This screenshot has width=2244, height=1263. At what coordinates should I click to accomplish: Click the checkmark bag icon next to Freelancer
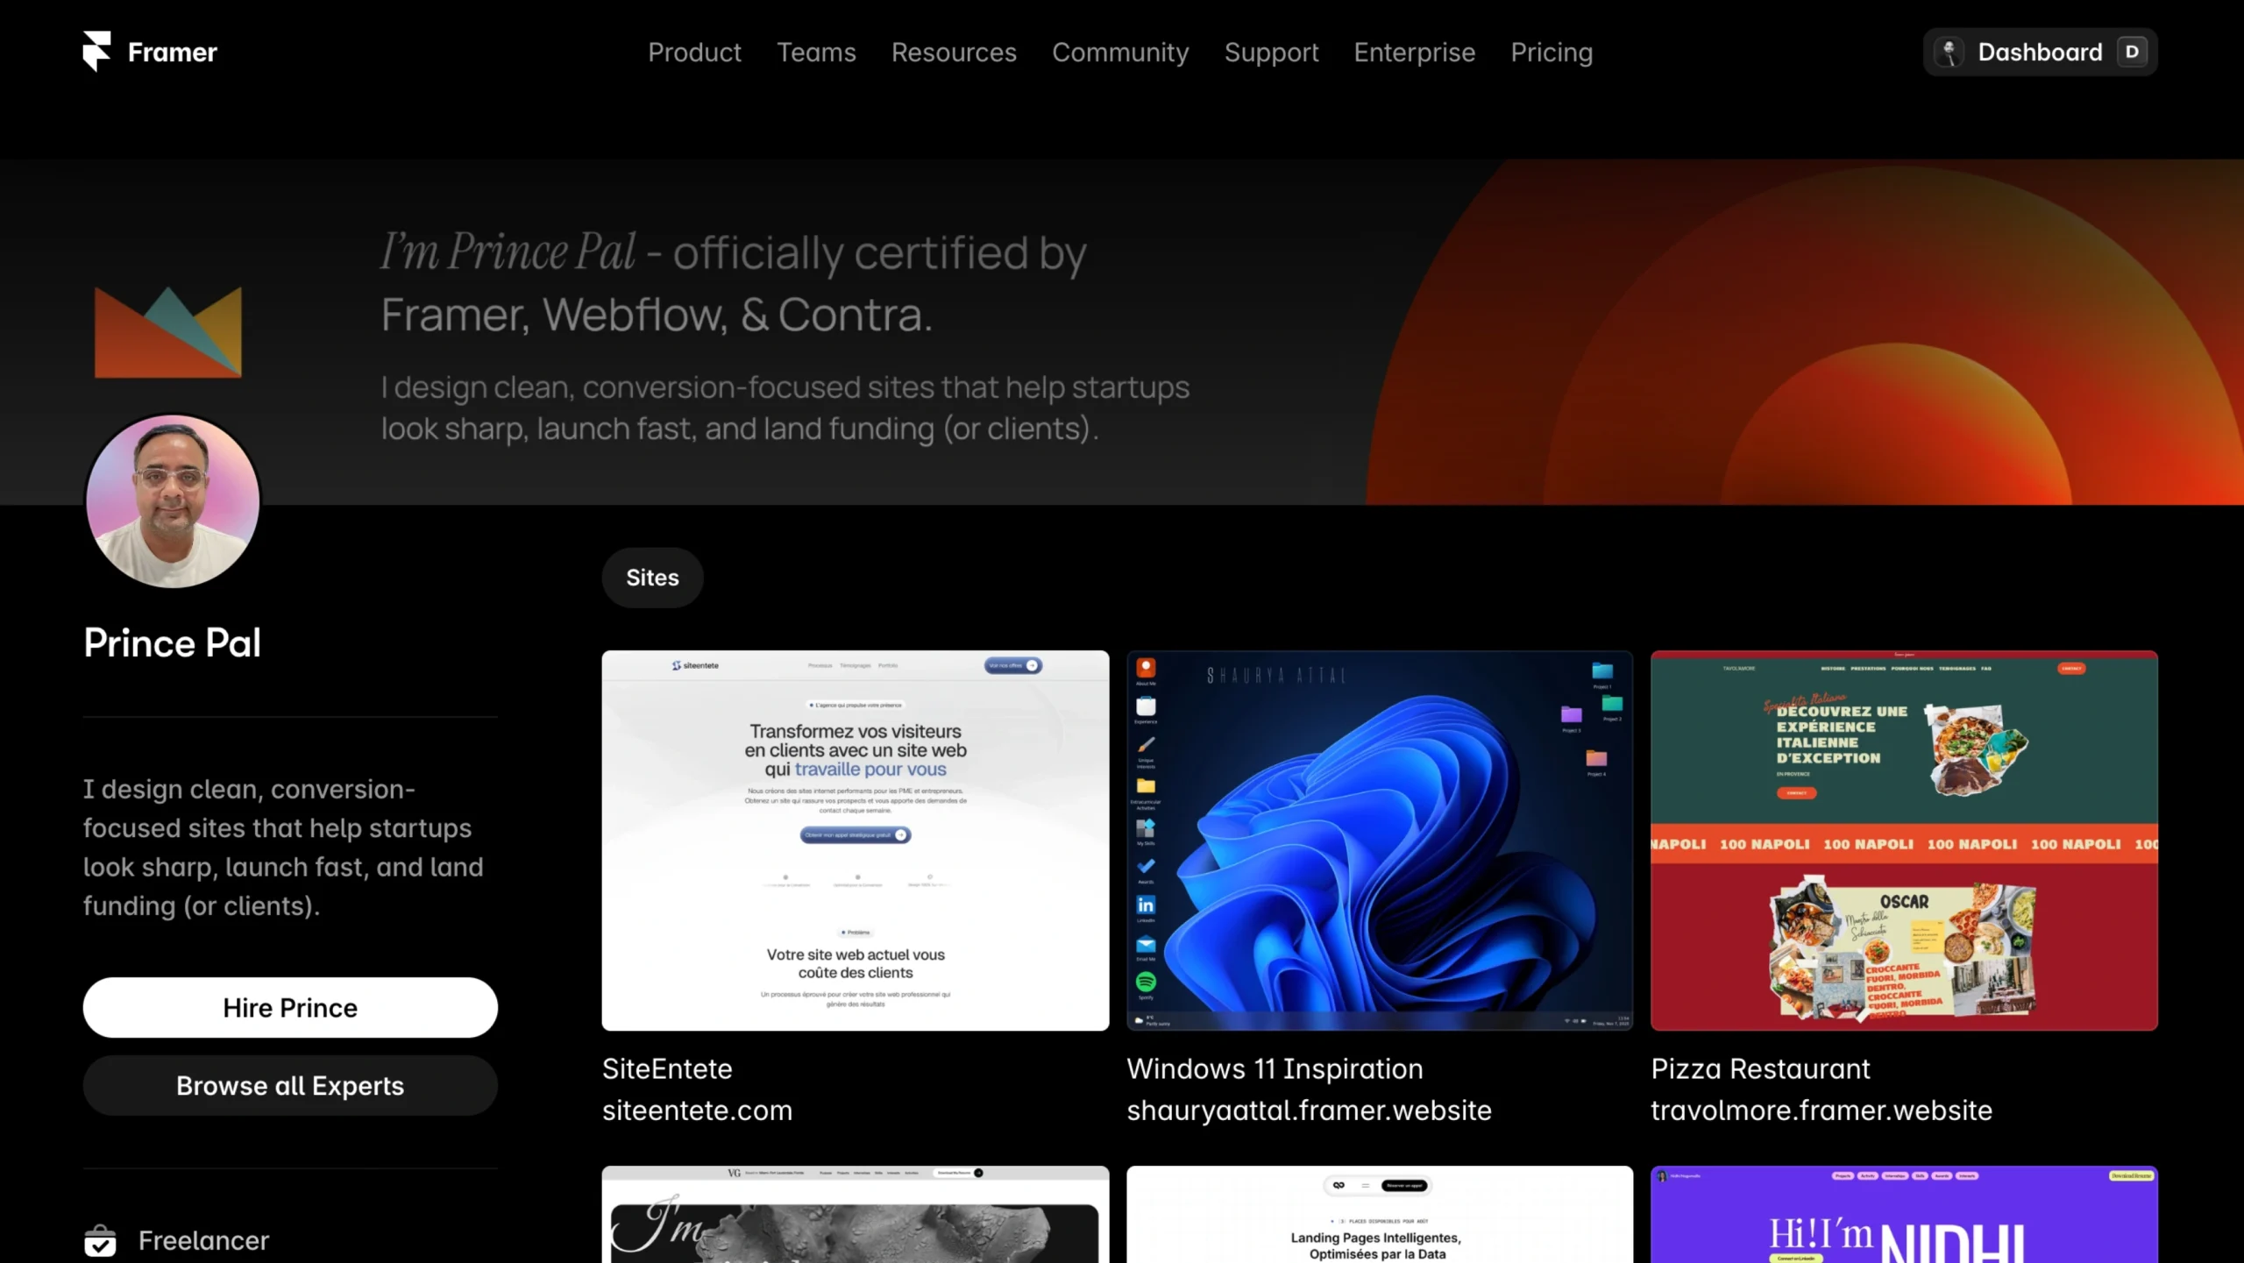pyautogui.click(x=101, y=1240)
